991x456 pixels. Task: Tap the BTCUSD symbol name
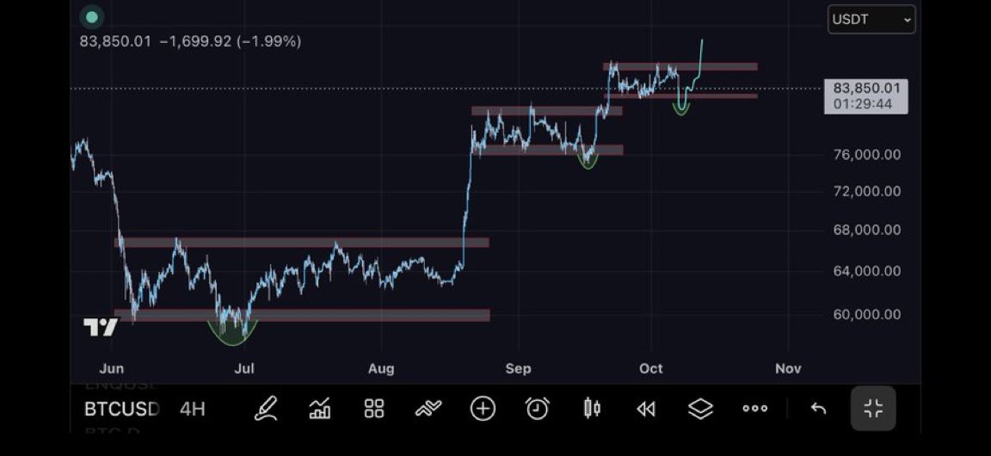click(122, 409)
